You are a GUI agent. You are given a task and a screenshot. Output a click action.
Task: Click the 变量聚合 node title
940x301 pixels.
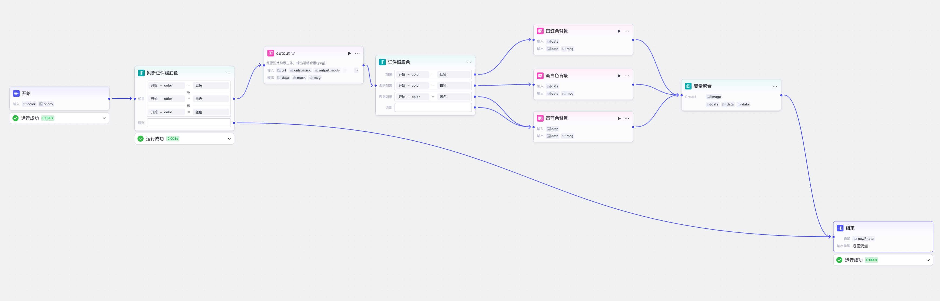pyautogui.click(x=703, y=86)
